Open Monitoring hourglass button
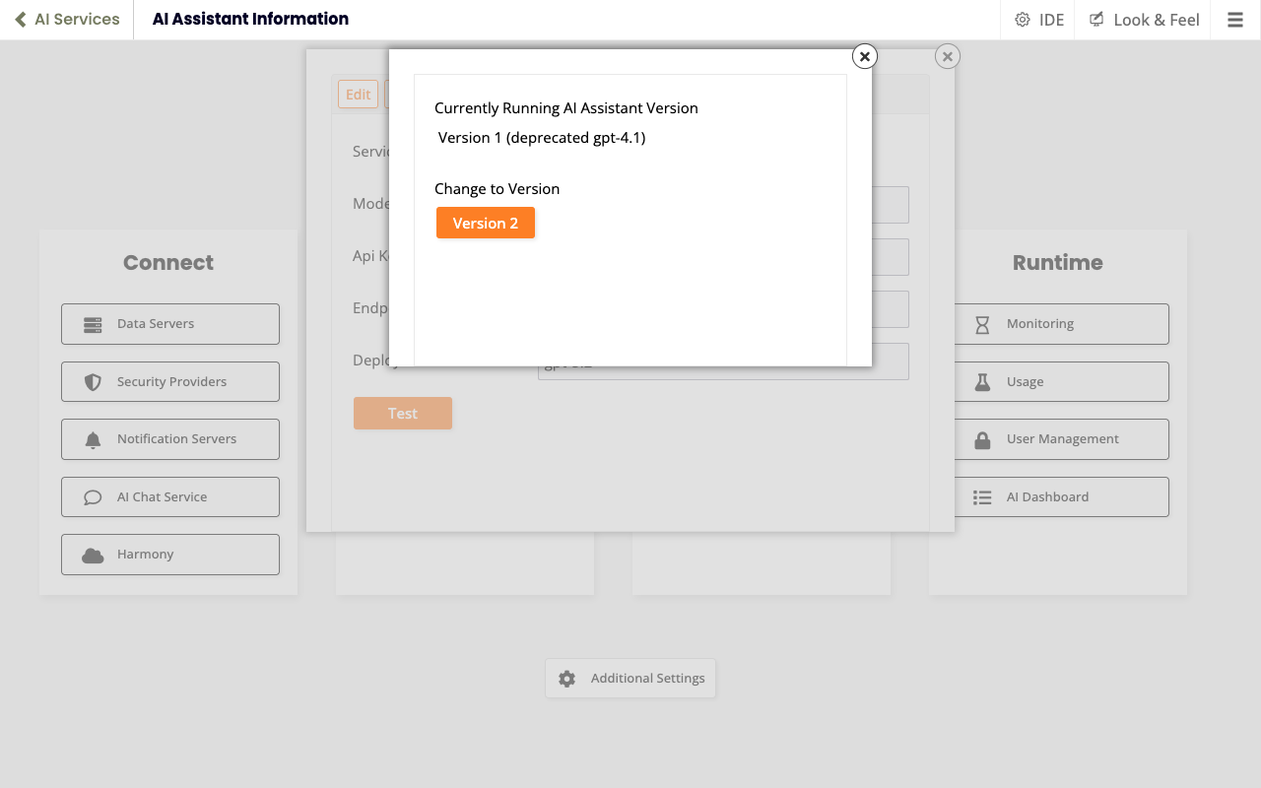This screenshot has height=788, width=1261. pyautogui.click(x=1060, y=324)
